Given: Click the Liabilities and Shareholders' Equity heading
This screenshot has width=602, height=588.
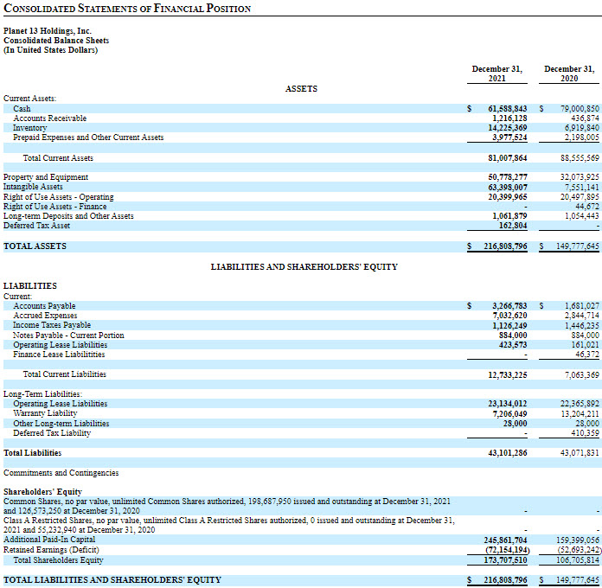Looking at the screenshot, I should [x=304, y=267].
